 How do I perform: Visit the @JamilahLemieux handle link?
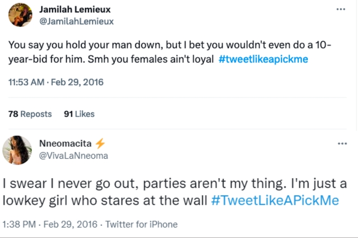click(x=77, y=21)
